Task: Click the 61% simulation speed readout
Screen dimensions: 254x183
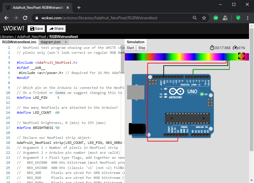Action: pos(241,48)
